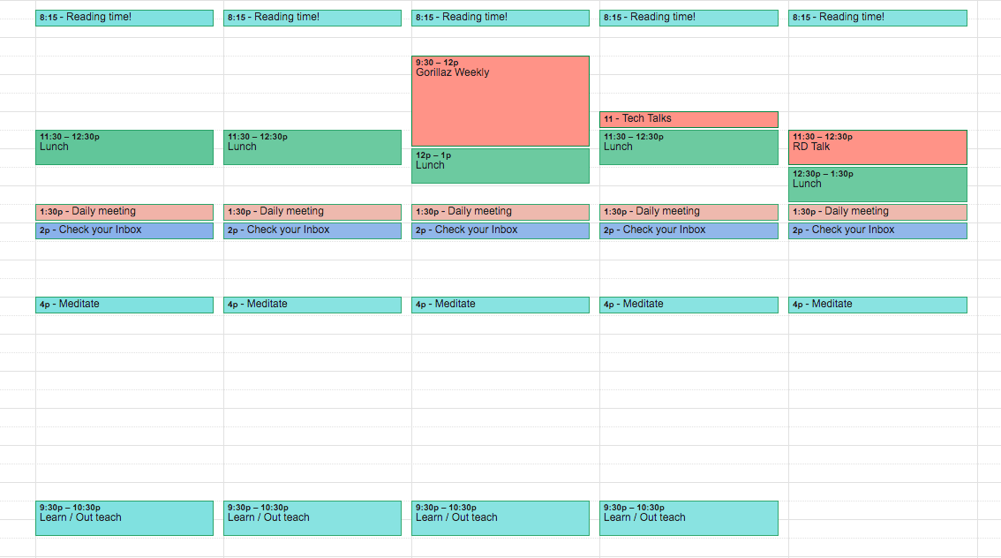The width and height of the screenshot is (1001, 558).
Task: Open the 12p – 1p Lunch event
Action: (x=500, y=166)
